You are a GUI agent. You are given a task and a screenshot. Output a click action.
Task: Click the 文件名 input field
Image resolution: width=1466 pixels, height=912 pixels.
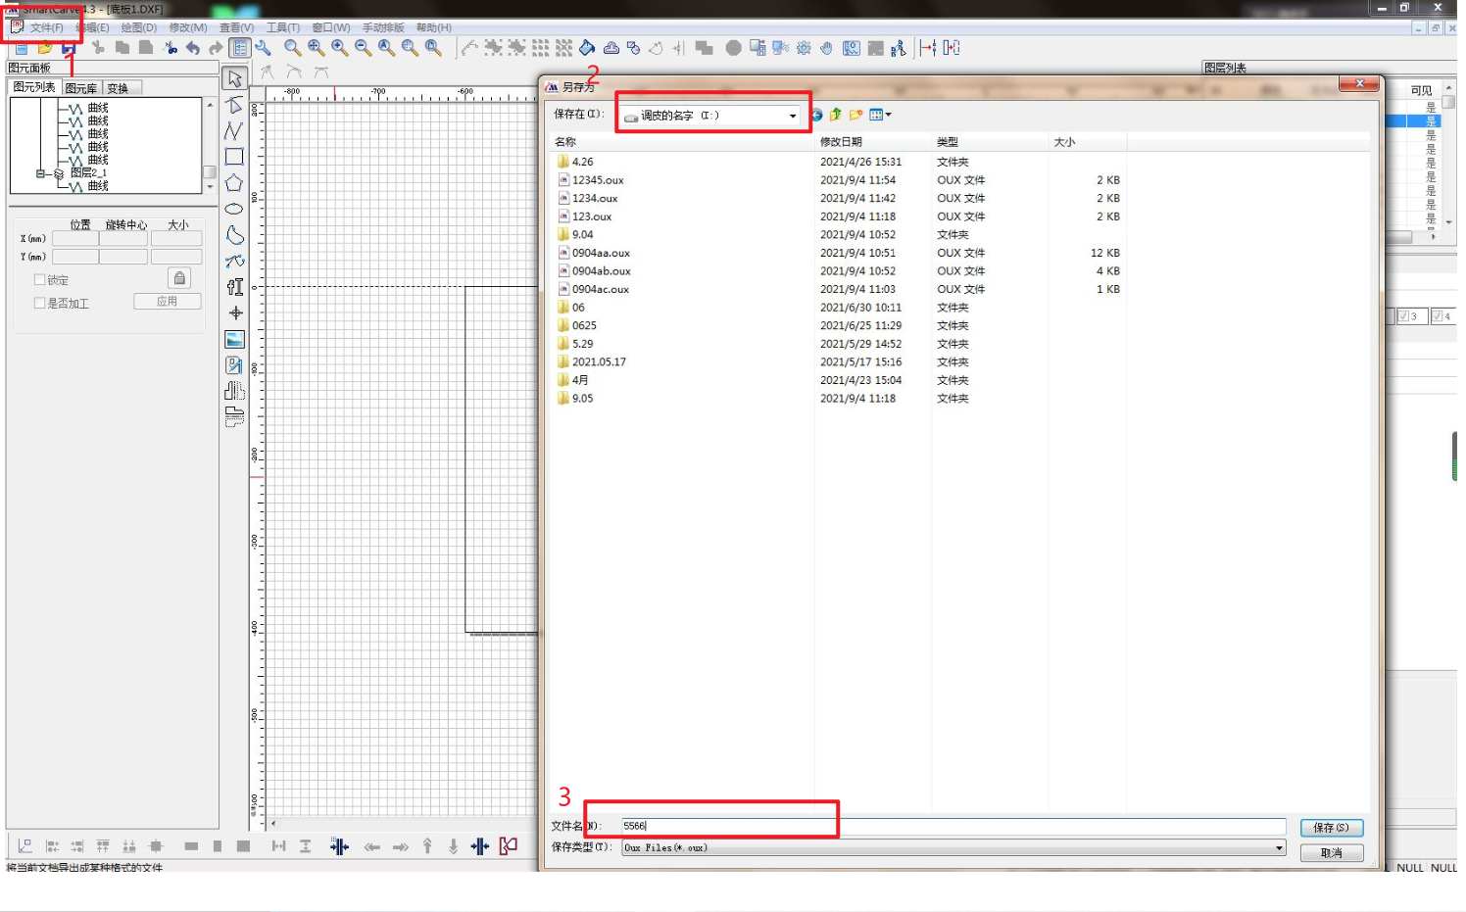click(953, 826)
